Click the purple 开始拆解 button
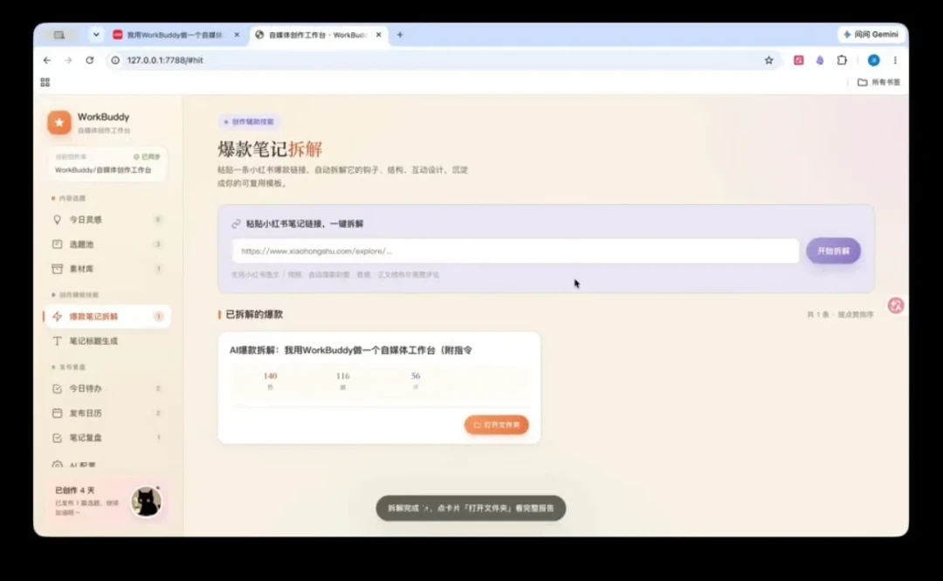943x581 pixels. (x=833, y=251)
